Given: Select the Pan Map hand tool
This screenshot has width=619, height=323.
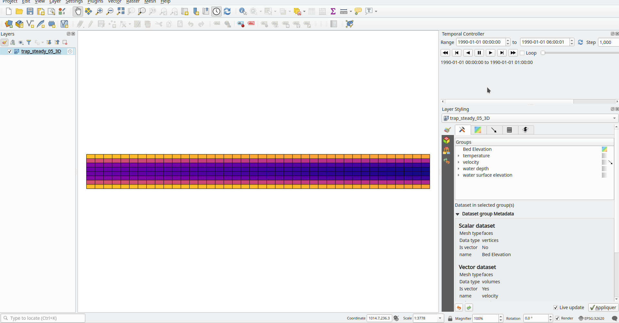Looking at the screenshot, I should click(78, 12).
